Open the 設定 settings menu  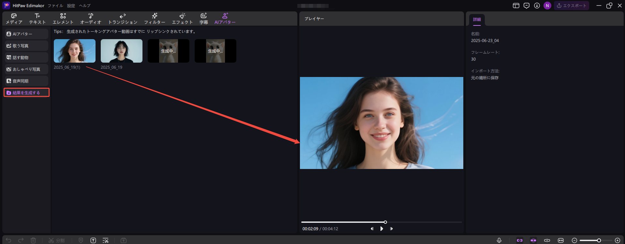point(71,6)
